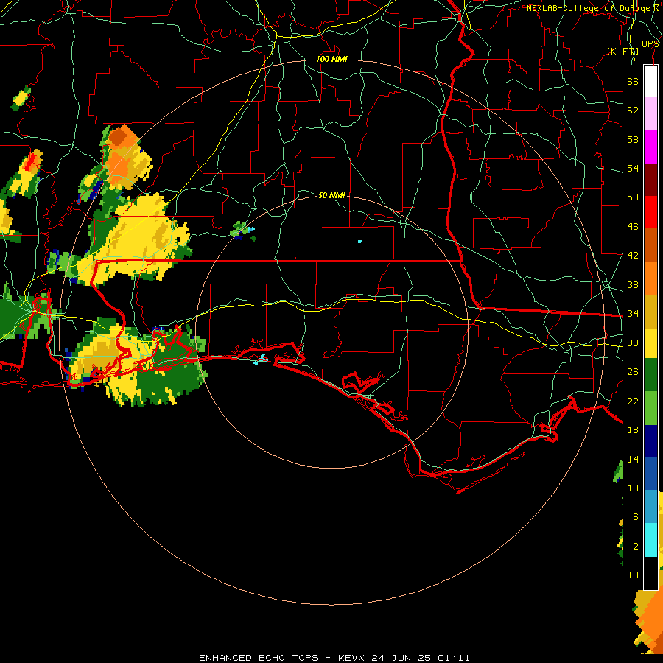Click the 62 value on the tops scale
The image size is (663, 663).
click(x=633, y=110)
